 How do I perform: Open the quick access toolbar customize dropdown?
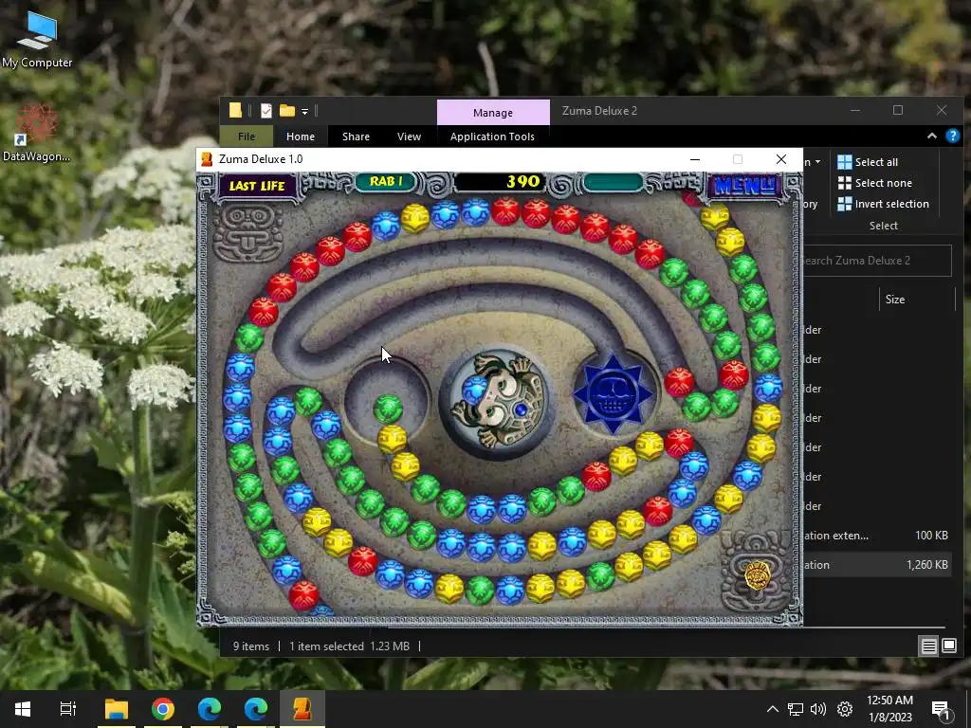tap(304, 112)
